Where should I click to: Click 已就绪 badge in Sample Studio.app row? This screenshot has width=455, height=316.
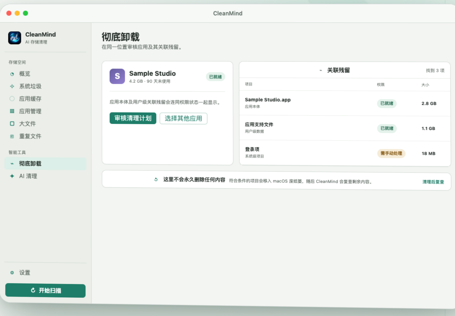coord(387,103)
